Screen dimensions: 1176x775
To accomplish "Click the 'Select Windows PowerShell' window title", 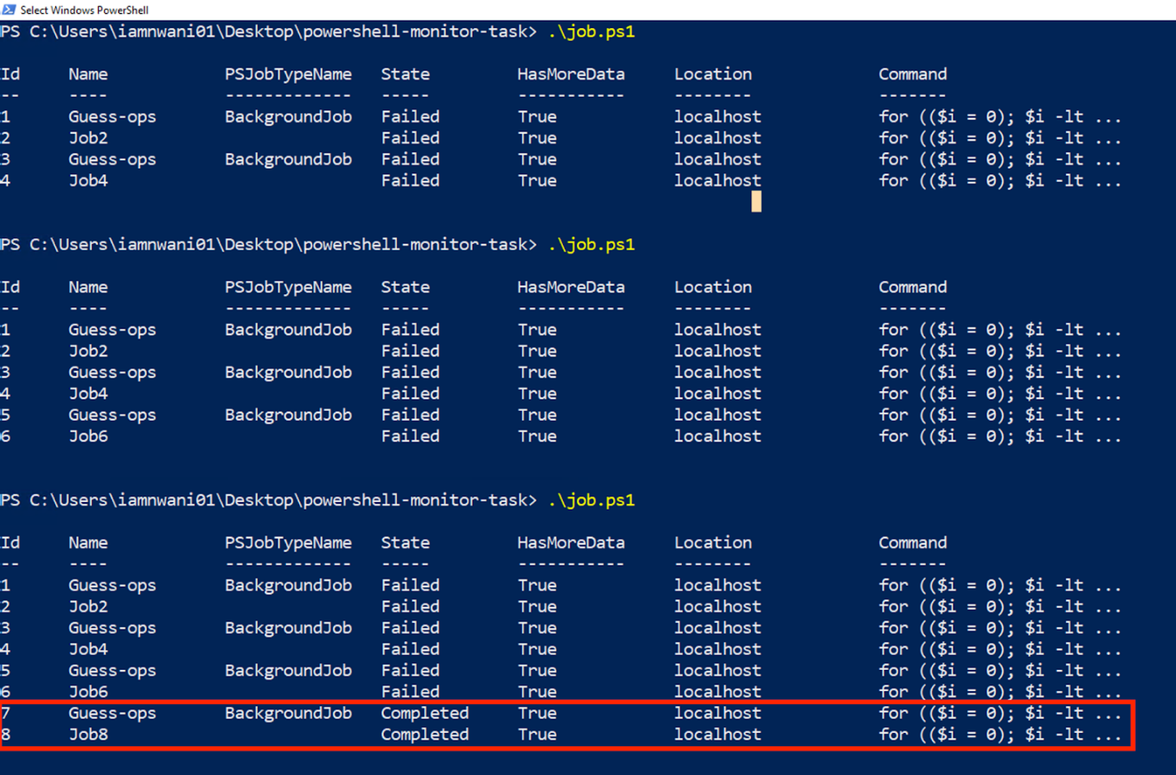I will pyautogui.click(x=84, y=10).
